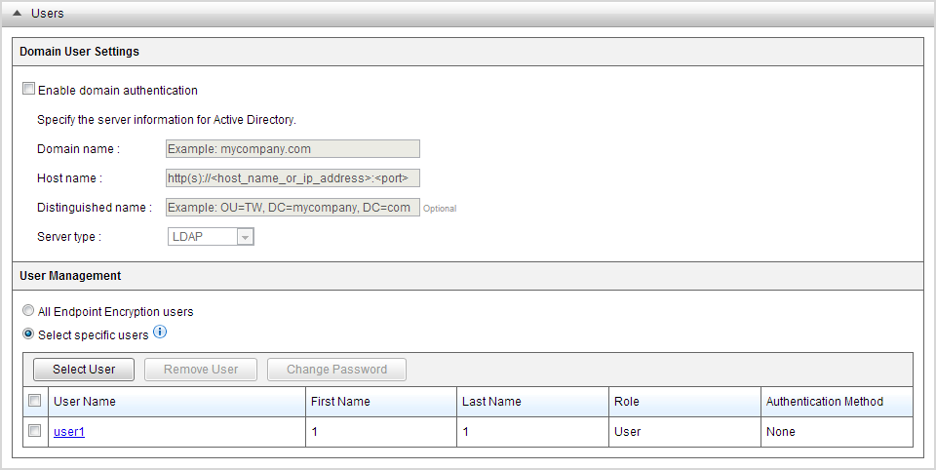Sort table by Role column header
Image resolution: width=936 pixels, height=470 pixels.
pos(627,402)
